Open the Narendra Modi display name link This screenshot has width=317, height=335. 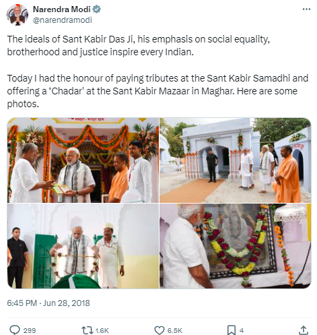click(x=61, y=9)
